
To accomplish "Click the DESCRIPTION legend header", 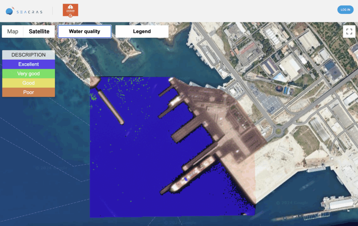I will click(x=29, y=55).
